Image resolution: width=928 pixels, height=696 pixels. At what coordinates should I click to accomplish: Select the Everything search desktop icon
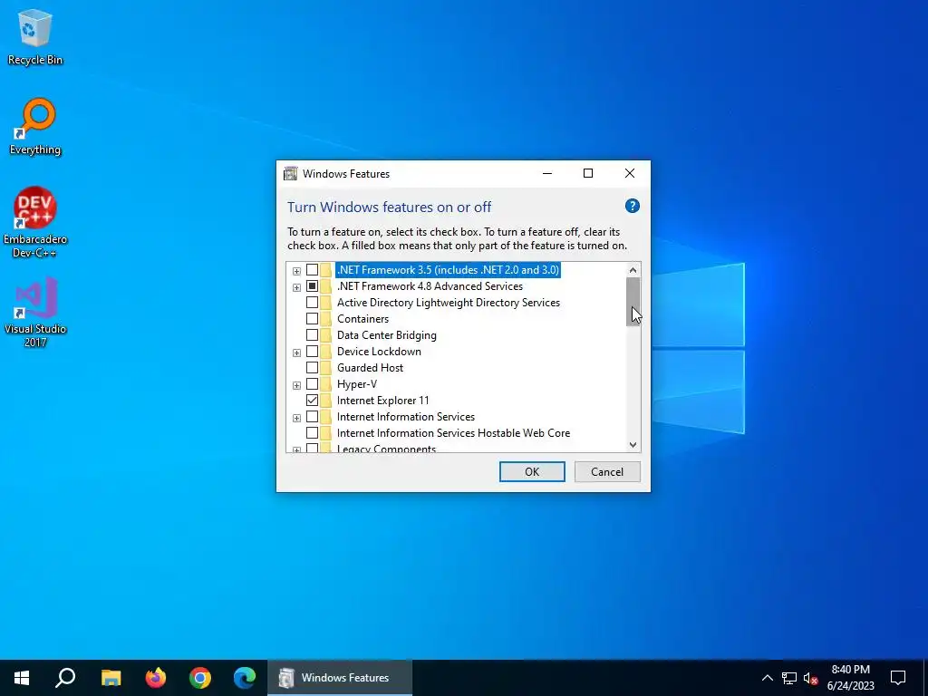point(35,127)
